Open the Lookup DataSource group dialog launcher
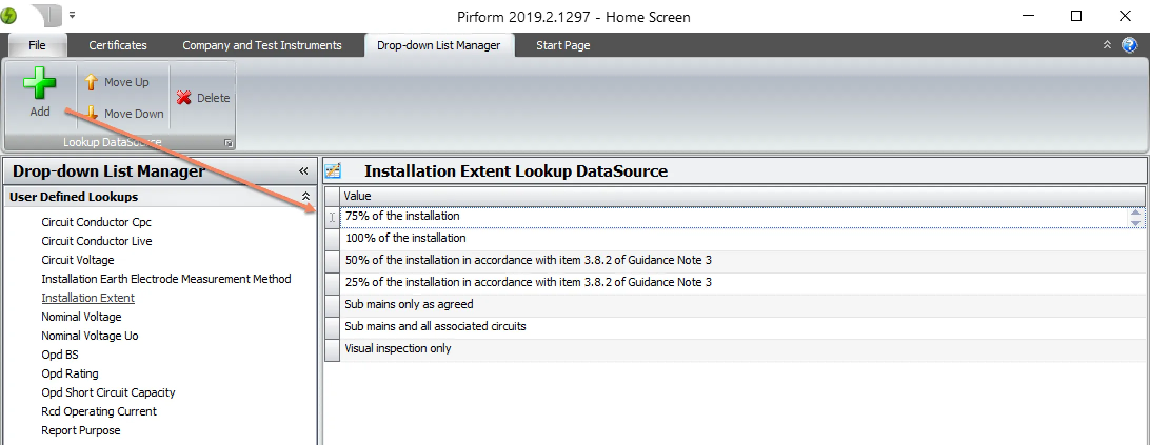Viewport: 1150px width, 445px height. [x=228, y=143]
